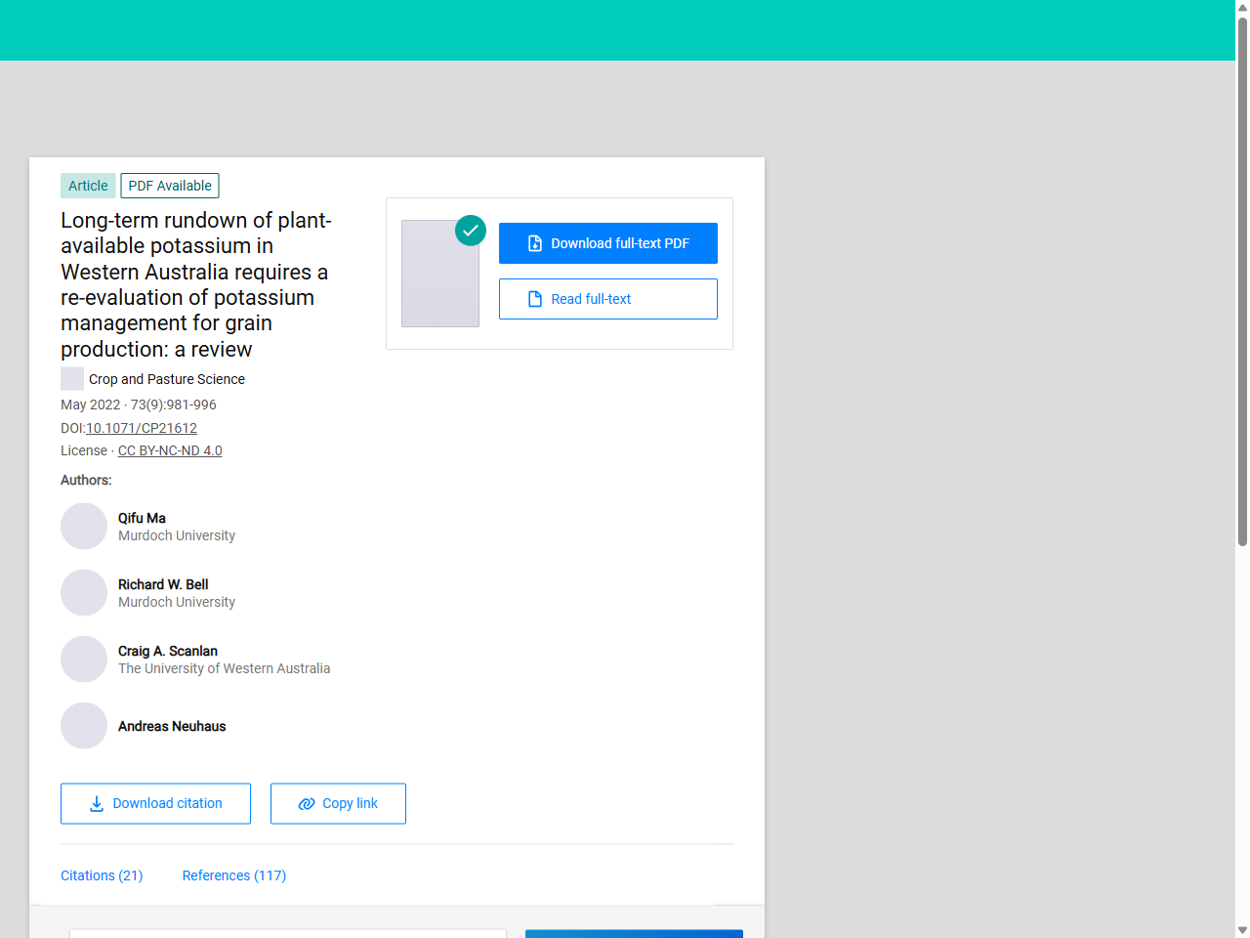1250x938 pixels.
Task: Select the PDF Available label tag
Action: click(169, 185)
